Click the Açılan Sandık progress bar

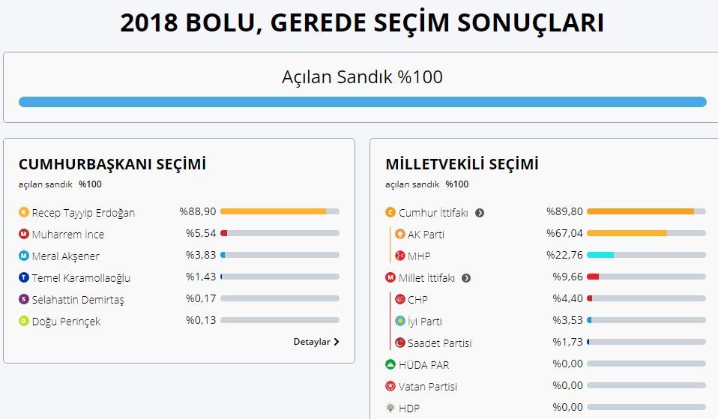(362, 102)
